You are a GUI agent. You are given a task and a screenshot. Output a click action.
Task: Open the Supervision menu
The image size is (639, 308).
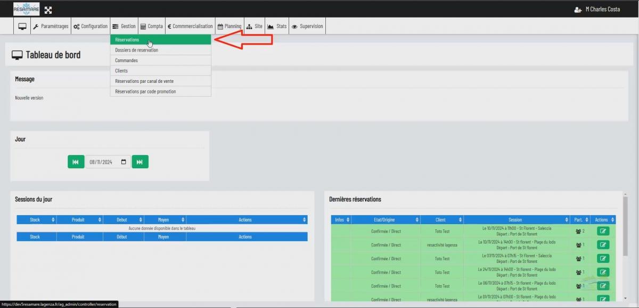307,26
